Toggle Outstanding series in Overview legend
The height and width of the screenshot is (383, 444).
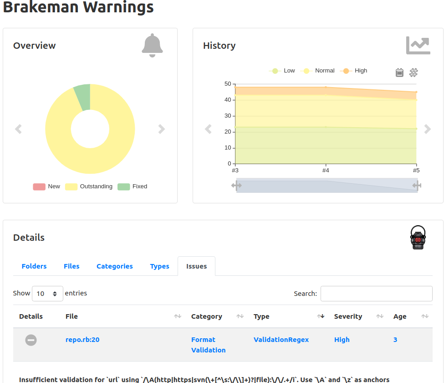pyautogui.click(x=89, y=186)
